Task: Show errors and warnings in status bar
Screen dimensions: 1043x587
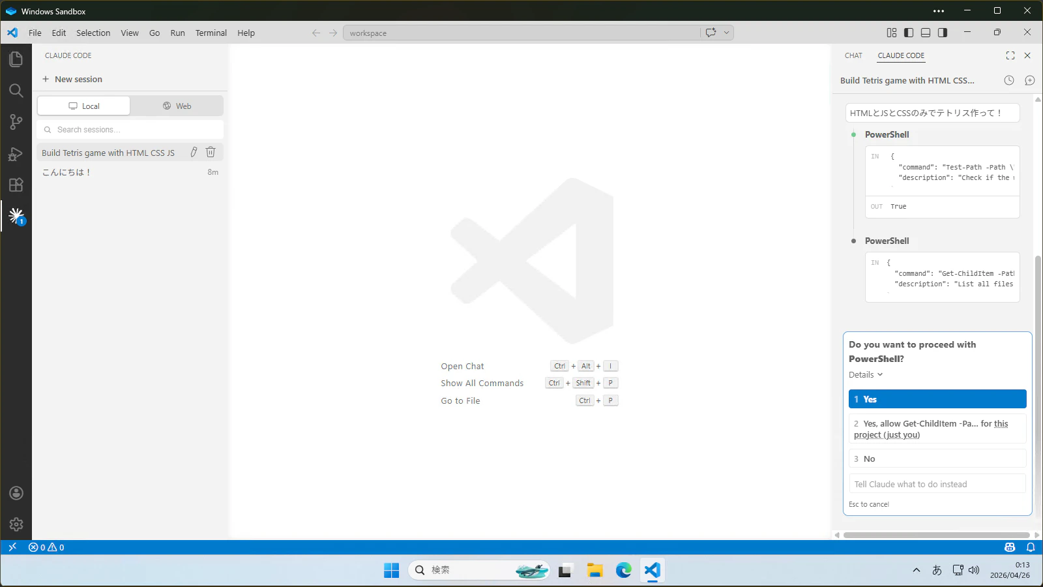Action: pyautogui.click(x=46, y=547)
